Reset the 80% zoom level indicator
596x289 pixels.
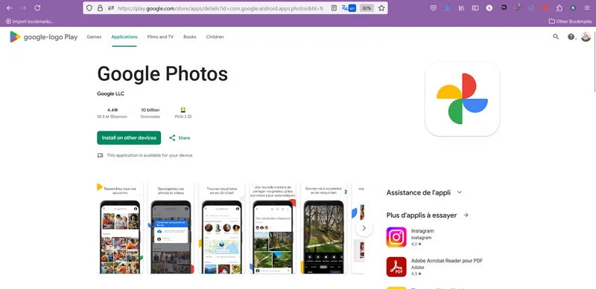(367, 8)
